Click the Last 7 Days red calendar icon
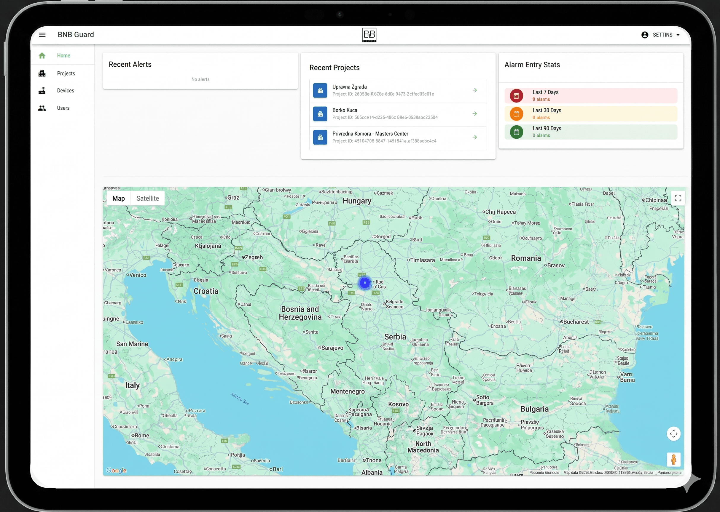 516,95
